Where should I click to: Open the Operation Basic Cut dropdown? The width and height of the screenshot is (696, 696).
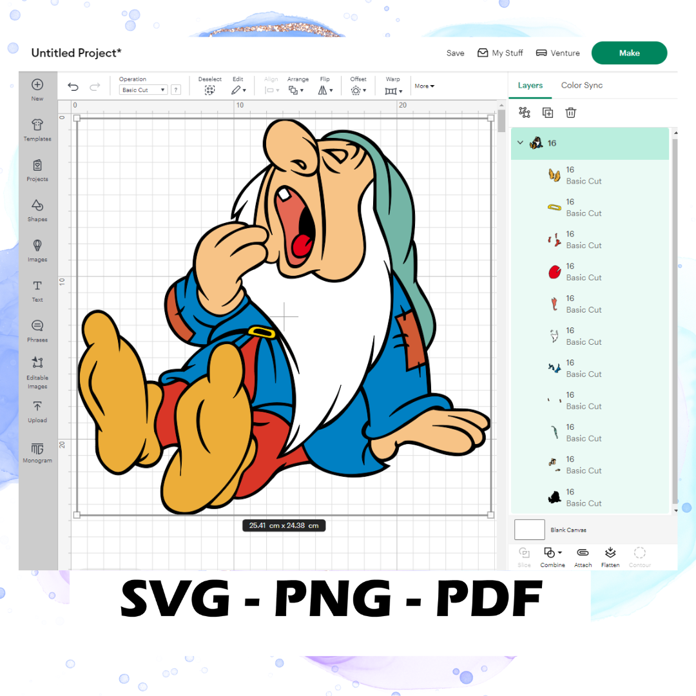coord(143,90)
